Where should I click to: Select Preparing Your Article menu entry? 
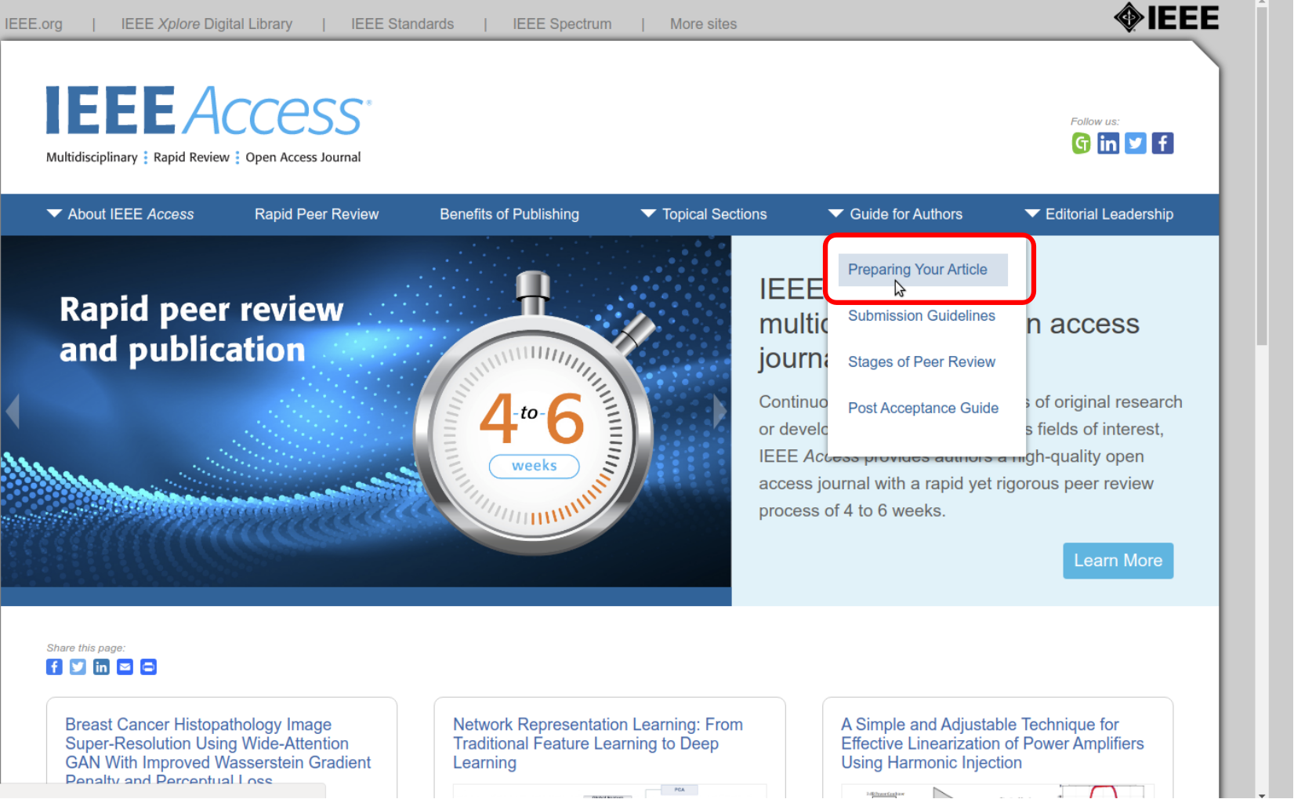[x=922, y=270]
